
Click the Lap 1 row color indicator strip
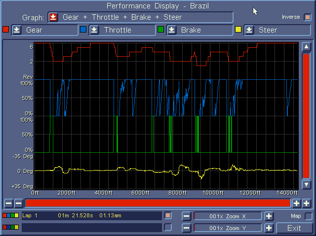click(11, 215)
